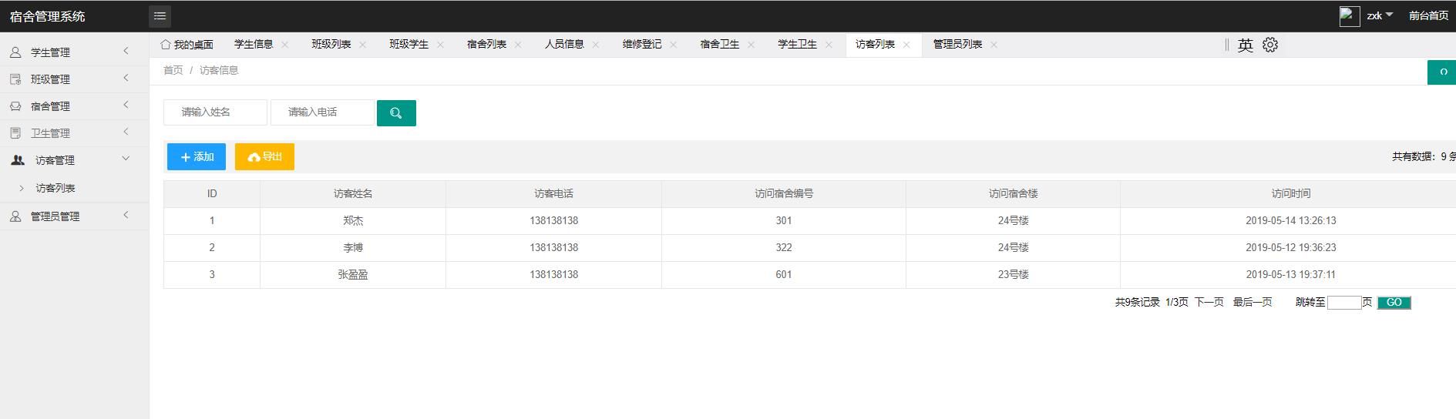Click the user avatar image
Viewport: 1456px width, 419px height.
click(1349, 16)
